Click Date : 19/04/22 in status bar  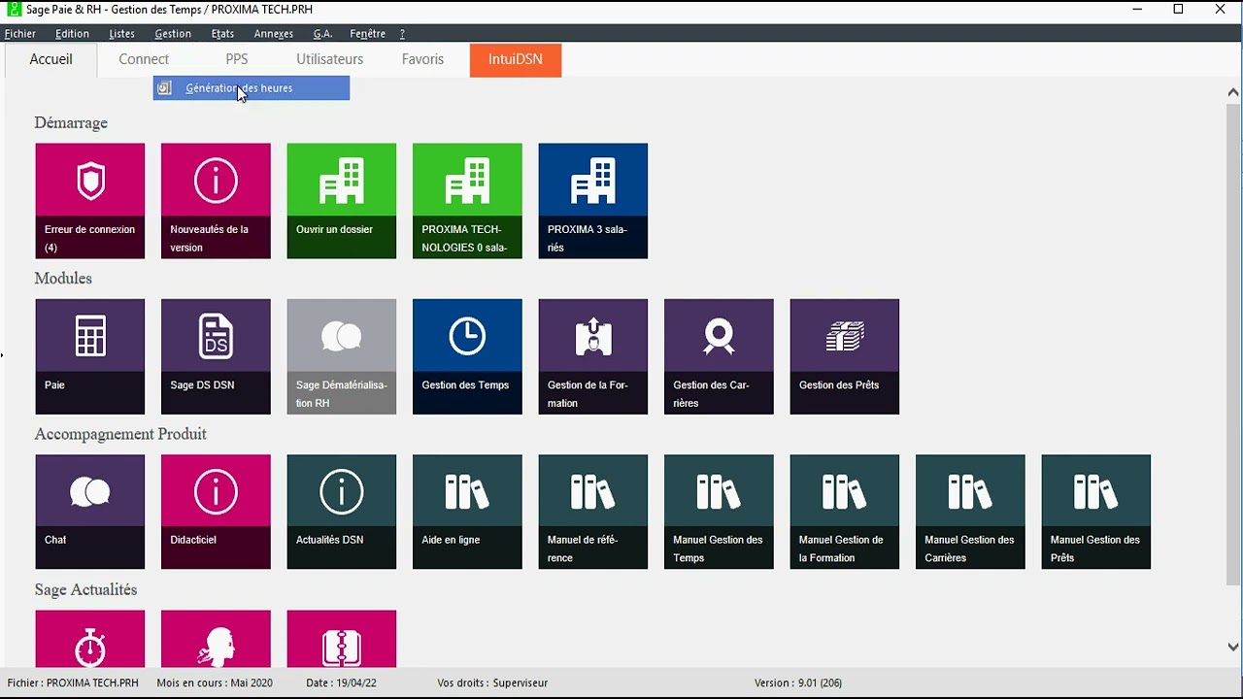pos(341,682)
